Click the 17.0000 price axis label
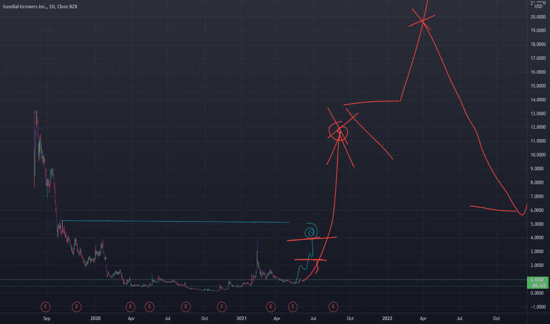 pos(538,58)
